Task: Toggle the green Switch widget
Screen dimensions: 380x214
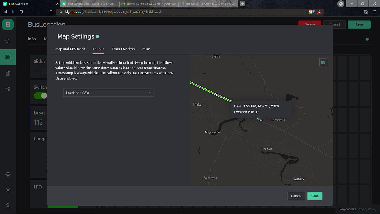Action: (x=39, y=95)
